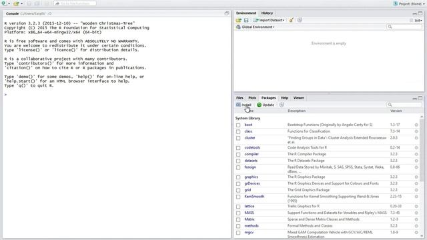Click the Open File folder icon in main toolbar
427x240 pixels.
point(16,3)
